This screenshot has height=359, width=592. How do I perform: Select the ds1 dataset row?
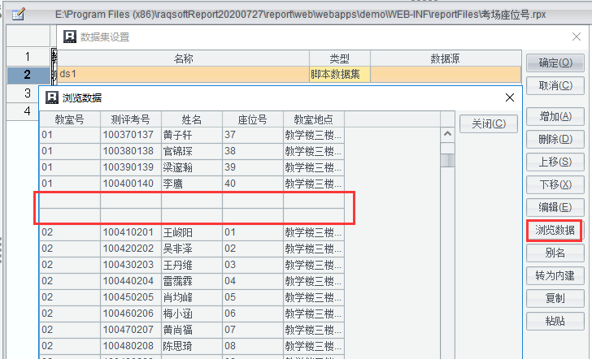tap(289, 74)
